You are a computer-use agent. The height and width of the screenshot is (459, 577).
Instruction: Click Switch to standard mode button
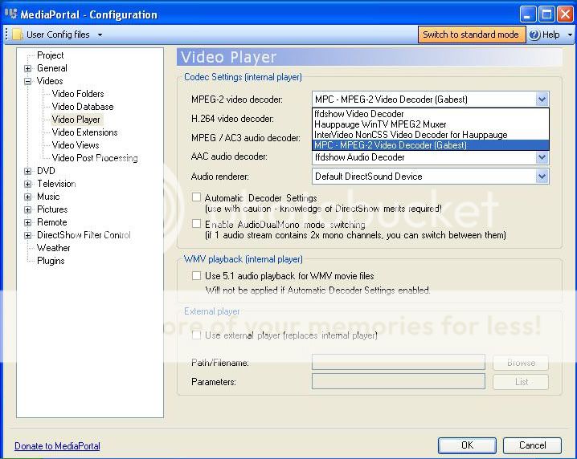click(471, 35)
